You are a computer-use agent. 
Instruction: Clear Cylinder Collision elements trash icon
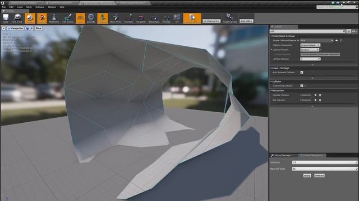[x=320, y=95]
